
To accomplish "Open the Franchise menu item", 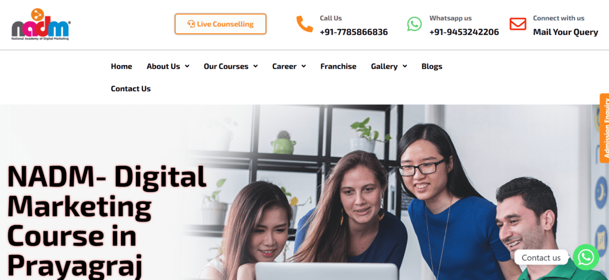I will (x=338, y=66).
